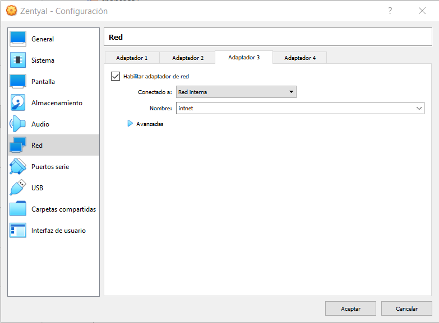Click the Cancelar button

[406, 308]
